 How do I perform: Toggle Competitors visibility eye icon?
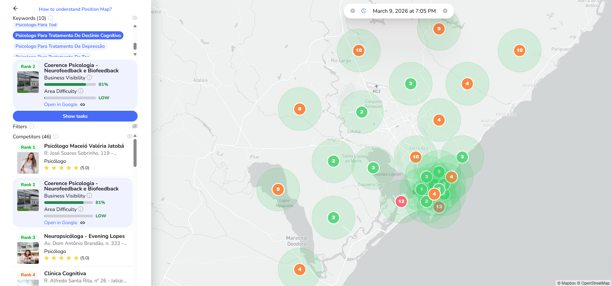point(129,136)
